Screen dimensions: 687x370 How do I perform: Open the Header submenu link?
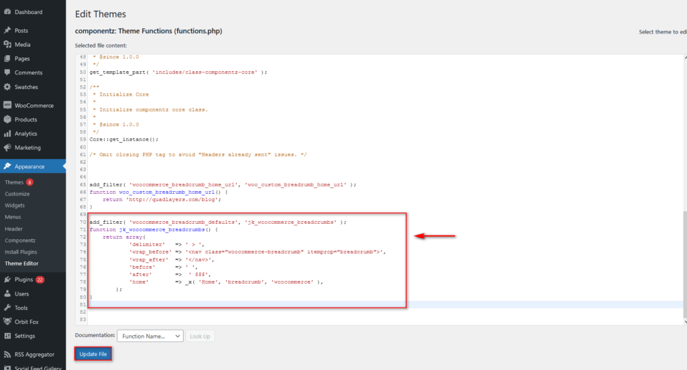pos(13,229)
